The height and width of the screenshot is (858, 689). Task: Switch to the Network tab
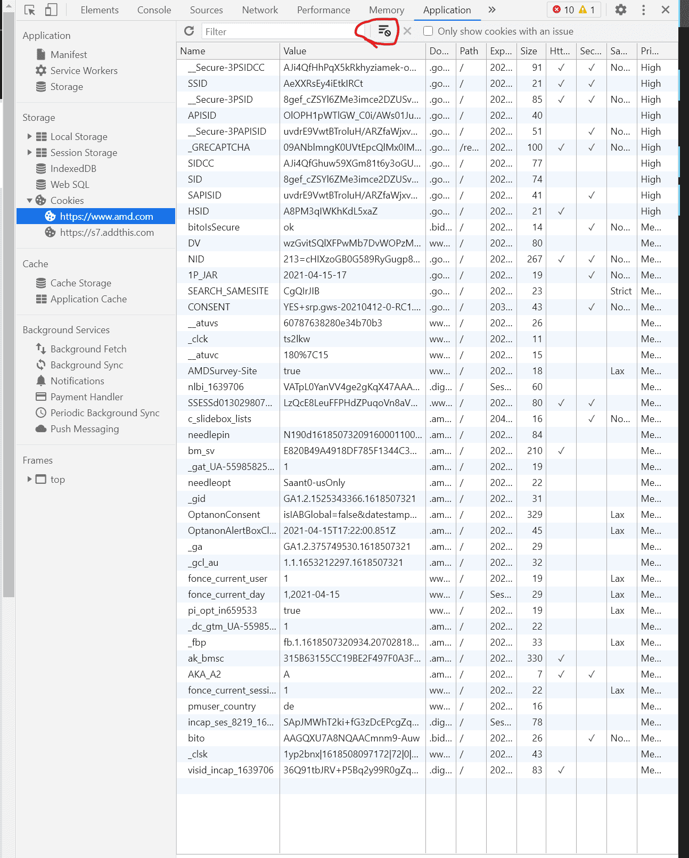(x=260, y=10)
